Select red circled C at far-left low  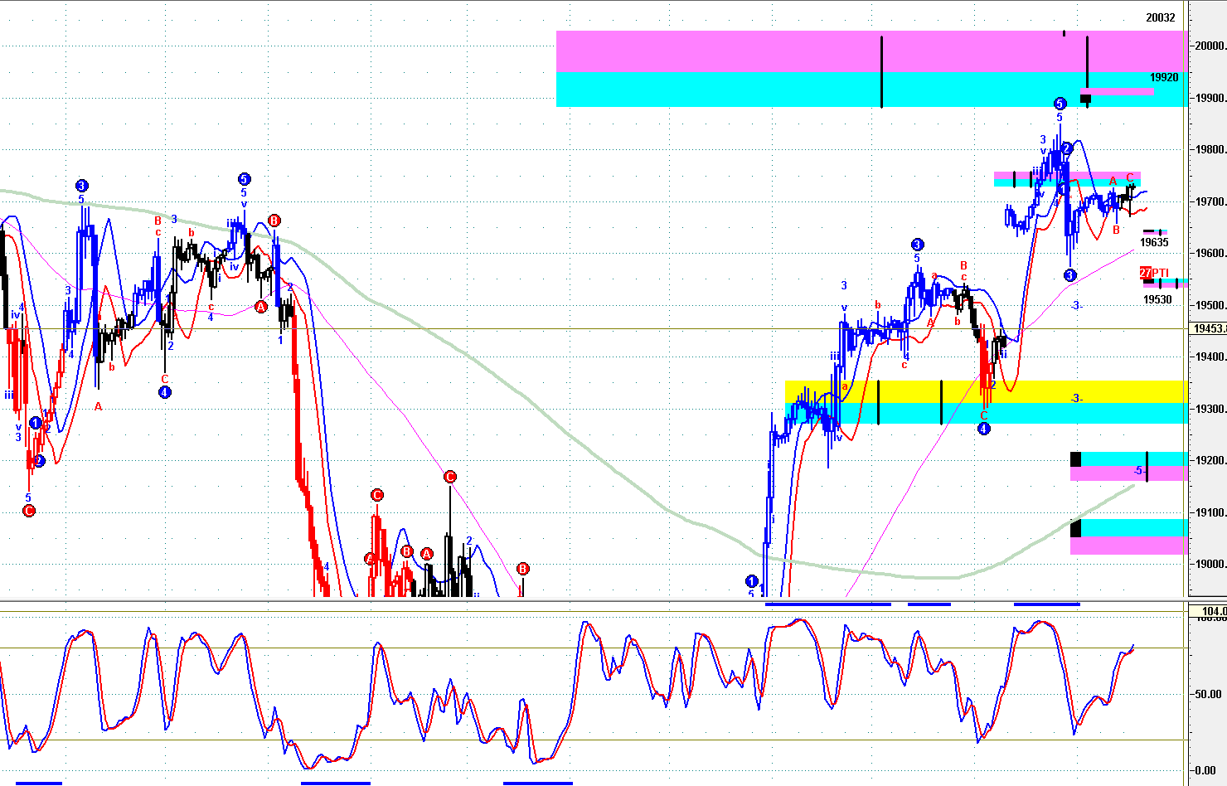pos(28,511)
